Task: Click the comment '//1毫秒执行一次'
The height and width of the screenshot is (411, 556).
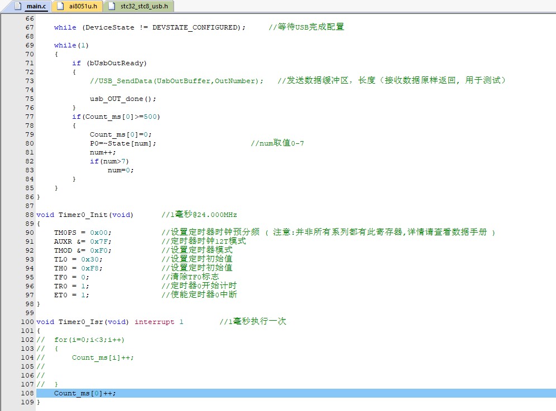Action: 253,321
